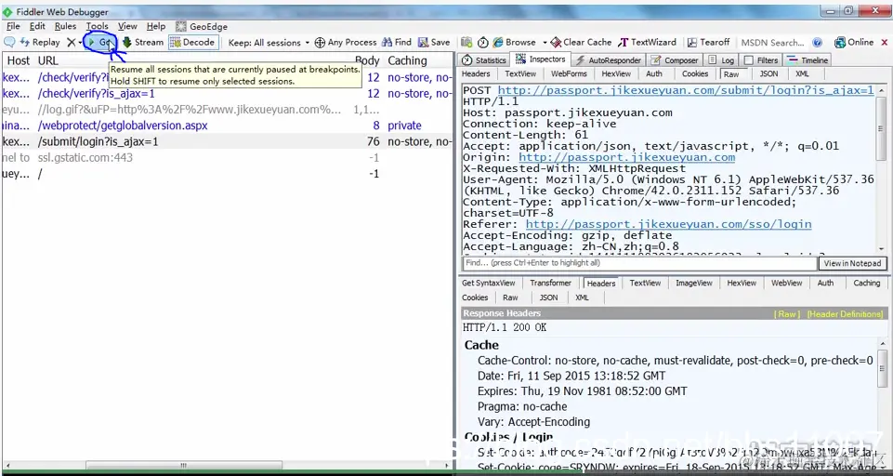Sort by the URL column header
893x476 pixels.
click(x=47, y=60)
